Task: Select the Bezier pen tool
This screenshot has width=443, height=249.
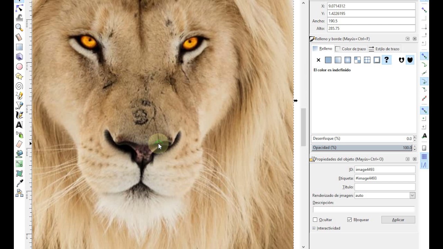Action: (x=19, y=105)
